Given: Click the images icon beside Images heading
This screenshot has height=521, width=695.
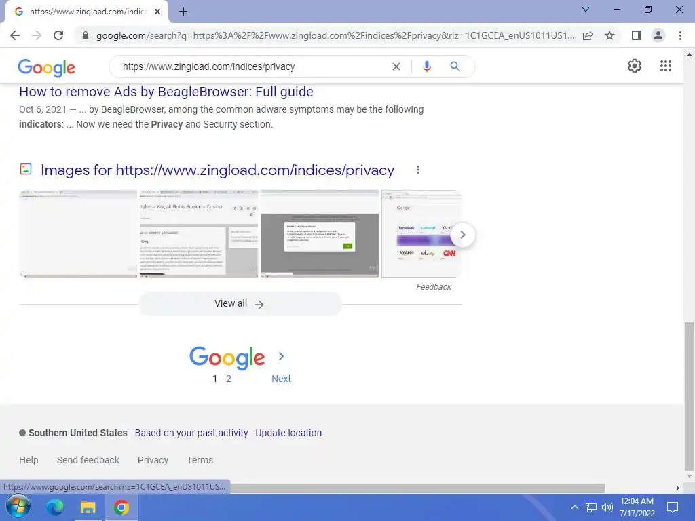Looking at the screenshot, I should click(26, 169).
